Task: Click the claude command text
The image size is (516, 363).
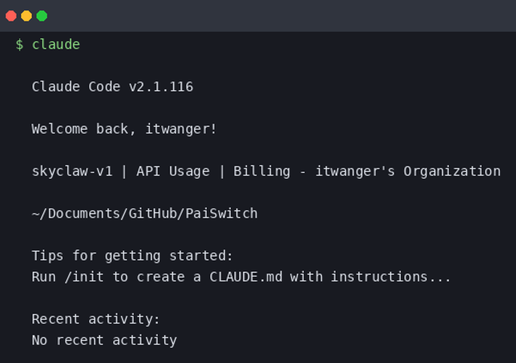Action: [x=56, y=44]
